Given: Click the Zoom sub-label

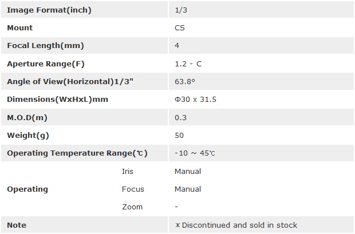Looking at the screenshot, I should [x=132, y=207].
